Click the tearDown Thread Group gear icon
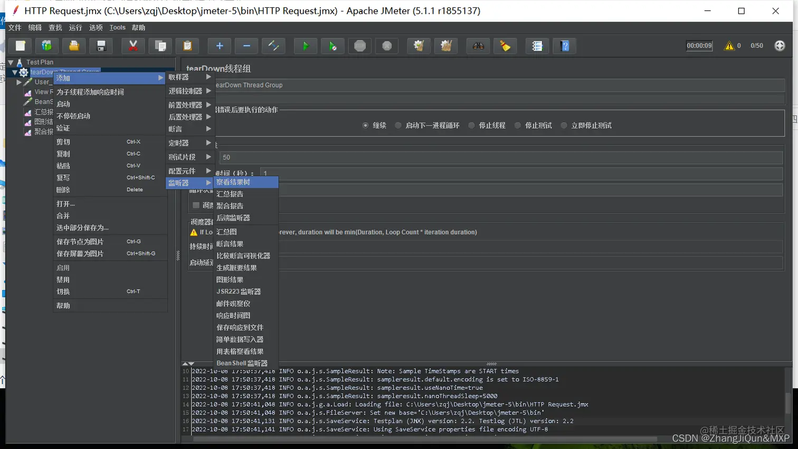 [23, 72]
